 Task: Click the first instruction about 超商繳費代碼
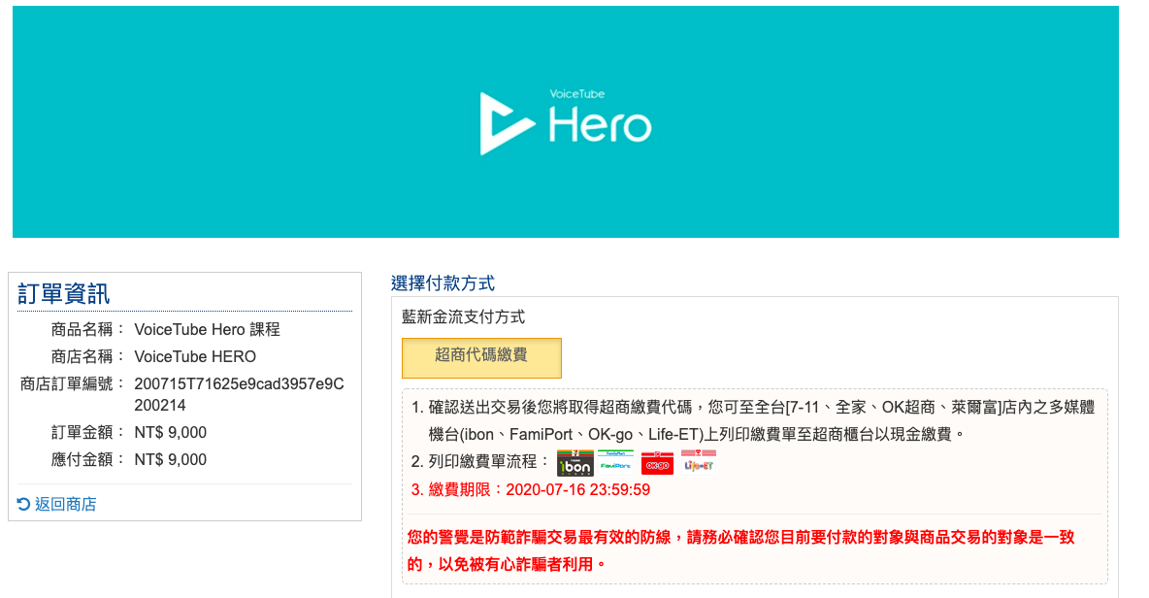(x=757, y=419)
